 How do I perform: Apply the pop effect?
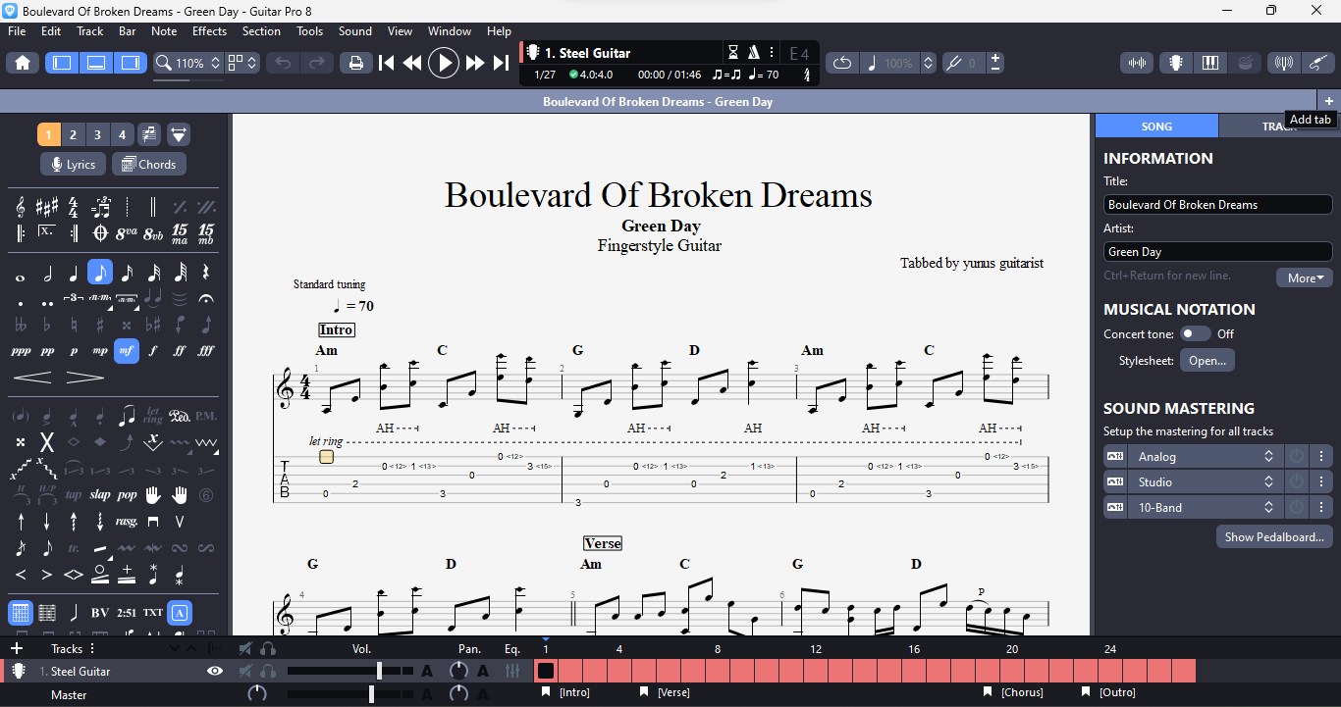127,495
